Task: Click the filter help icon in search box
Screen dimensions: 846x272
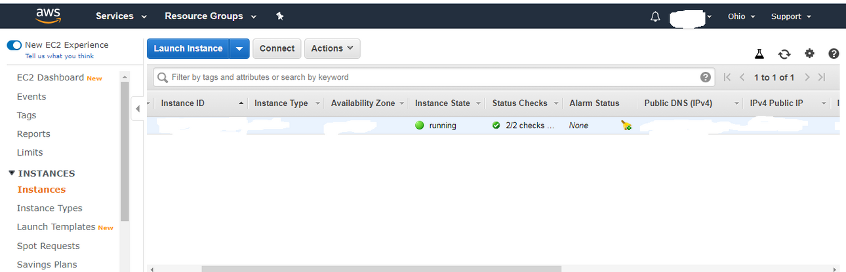Action: (x=706, y=77)
